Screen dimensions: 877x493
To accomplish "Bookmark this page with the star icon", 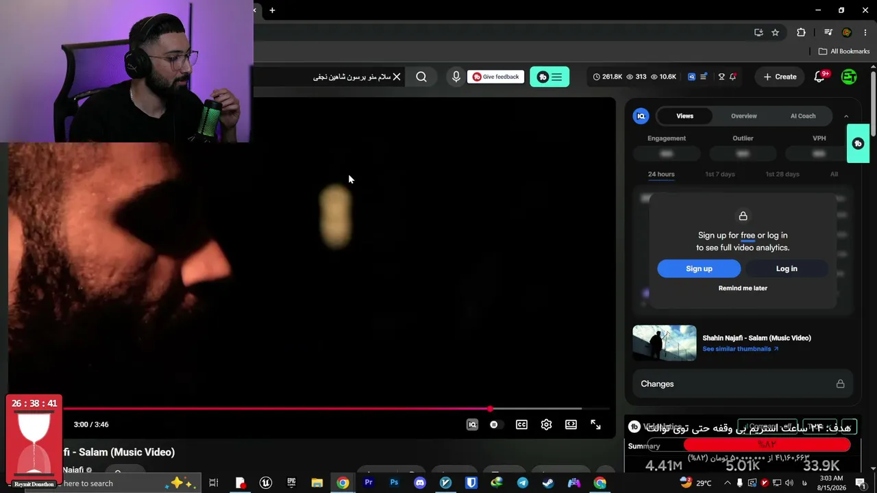I will [x=775, y=32].
